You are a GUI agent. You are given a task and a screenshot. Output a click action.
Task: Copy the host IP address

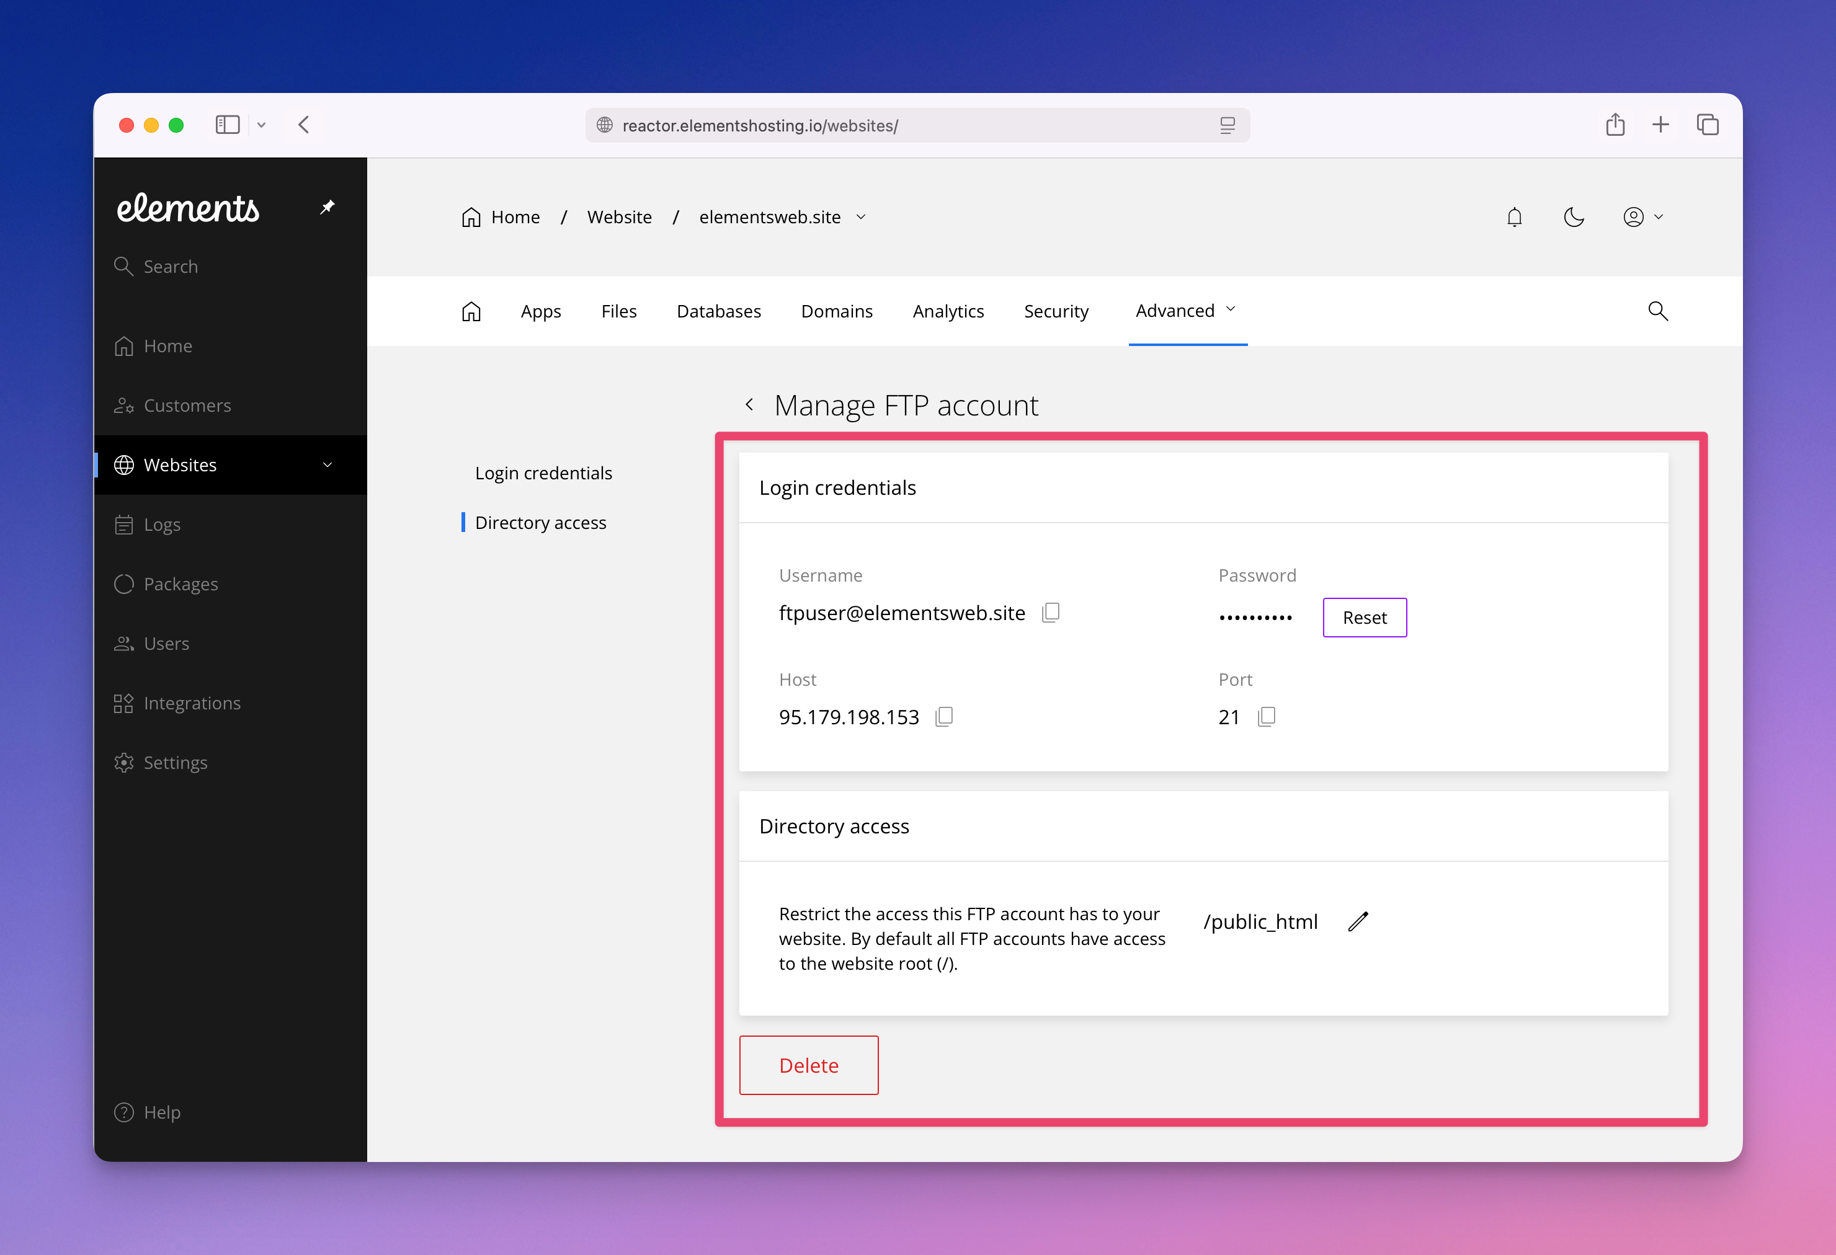944,716
